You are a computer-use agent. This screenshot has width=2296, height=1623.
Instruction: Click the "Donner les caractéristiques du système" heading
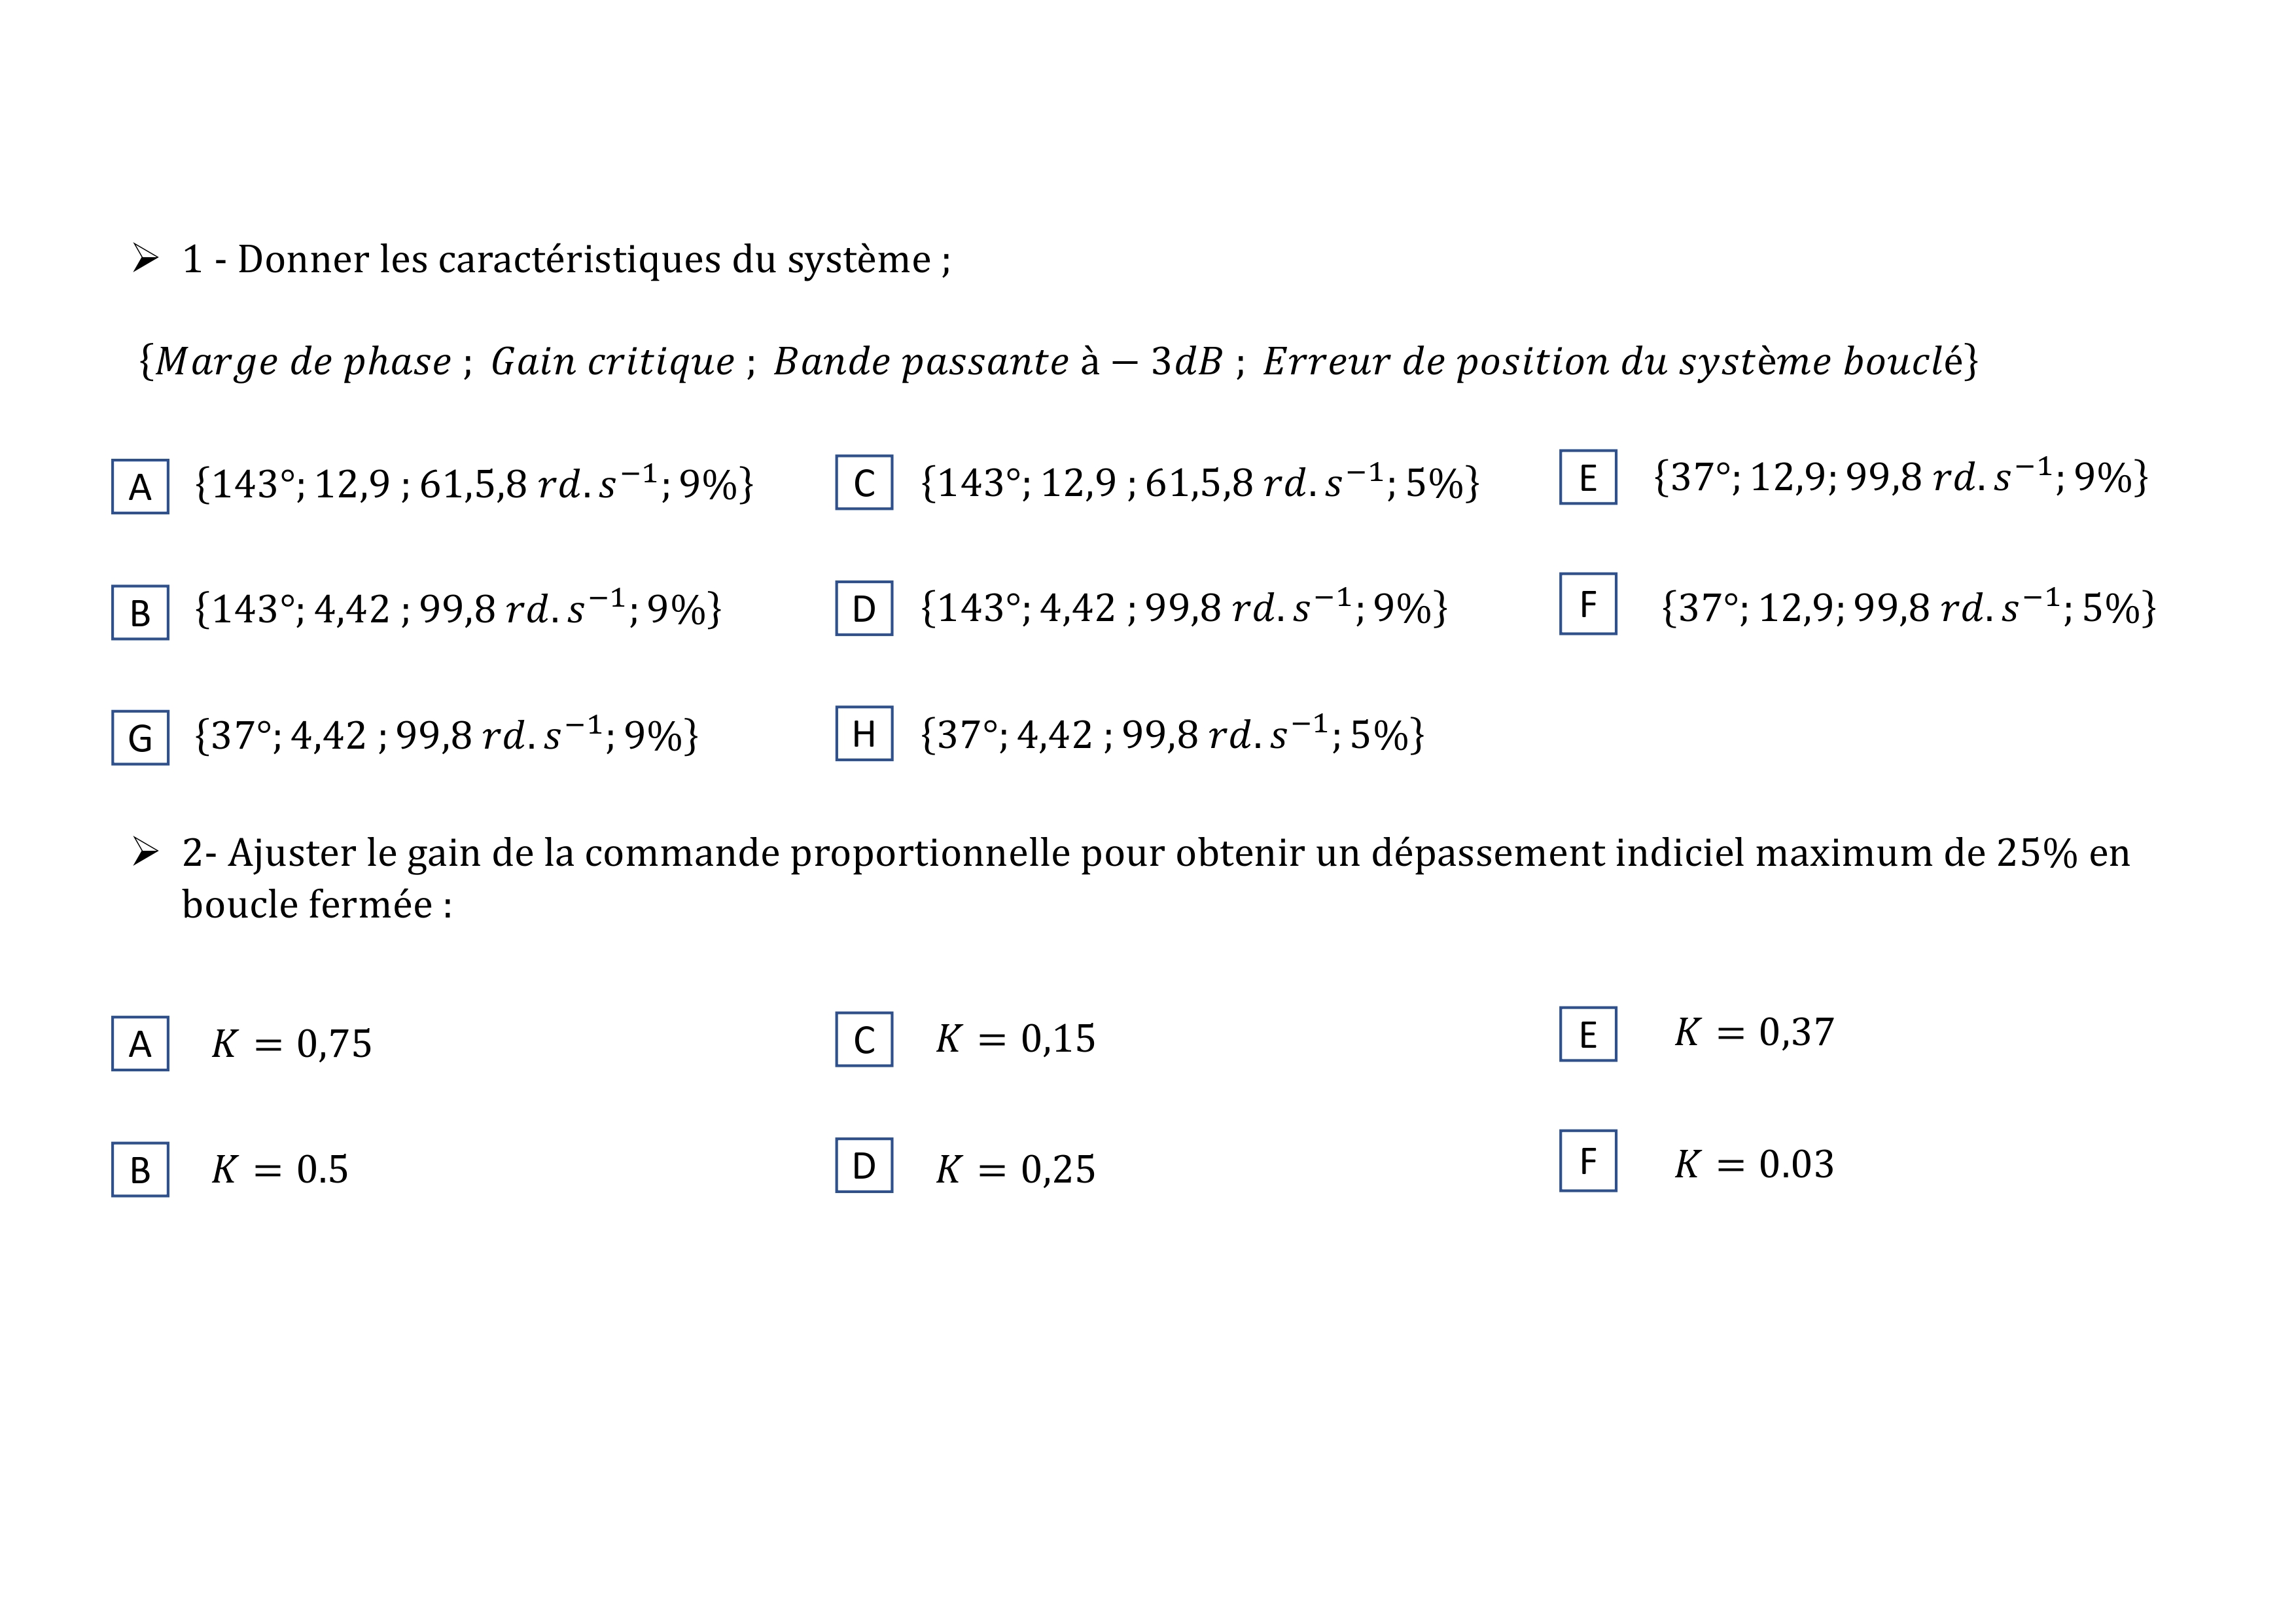584,259
